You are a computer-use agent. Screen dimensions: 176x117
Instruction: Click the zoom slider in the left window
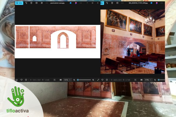pos(84,80)
